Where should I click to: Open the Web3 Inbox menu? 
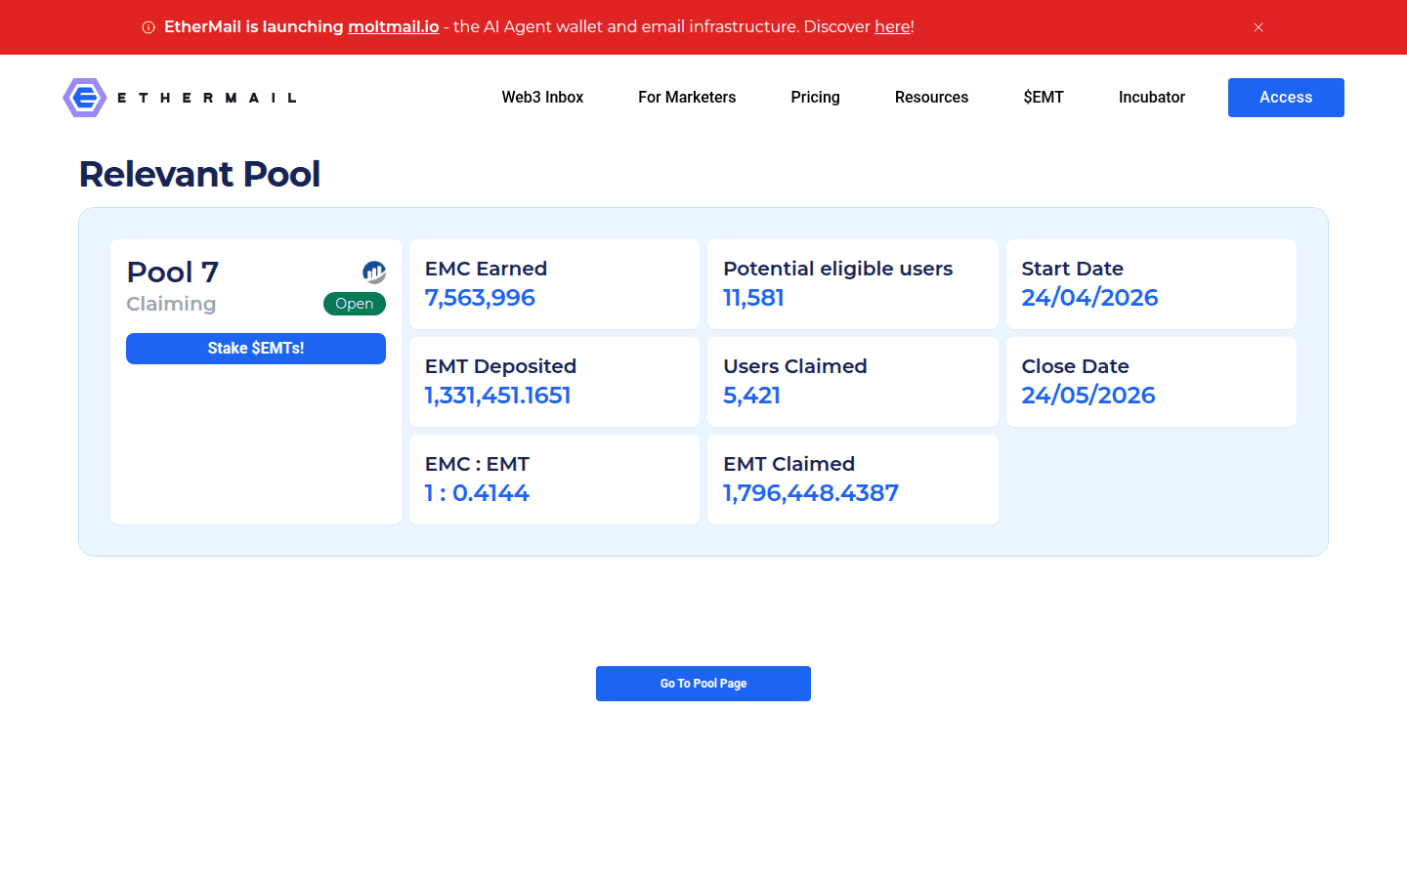pos(542,98)
